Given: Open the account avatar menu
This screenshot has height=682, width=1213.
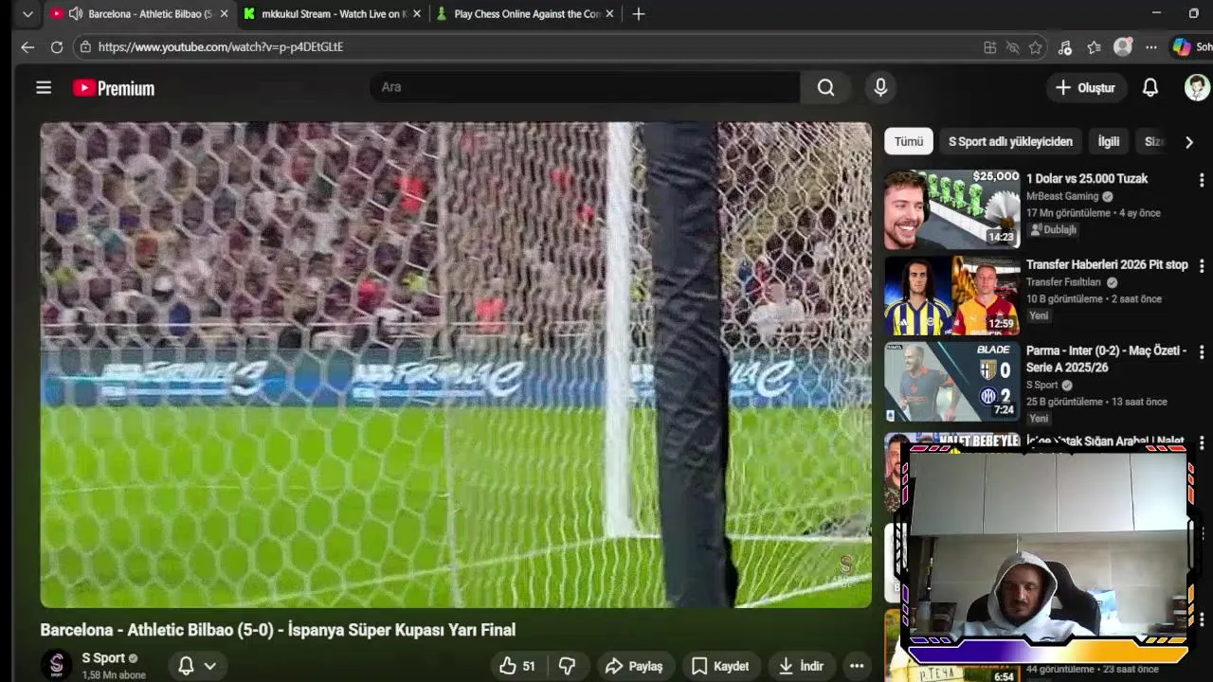Looking at the screenshot, I should pos(1197,87).
